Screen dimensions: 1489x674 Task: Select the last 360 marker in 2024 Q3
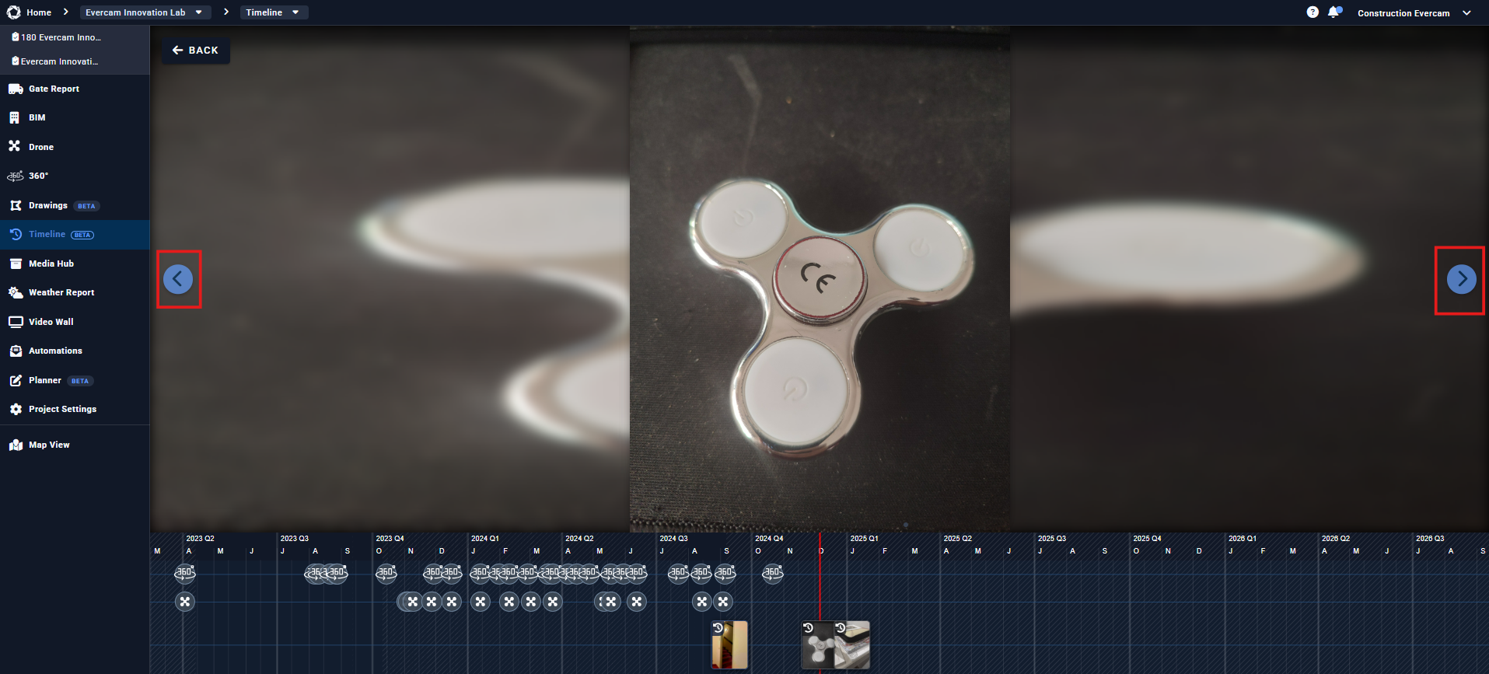[725, 573]
